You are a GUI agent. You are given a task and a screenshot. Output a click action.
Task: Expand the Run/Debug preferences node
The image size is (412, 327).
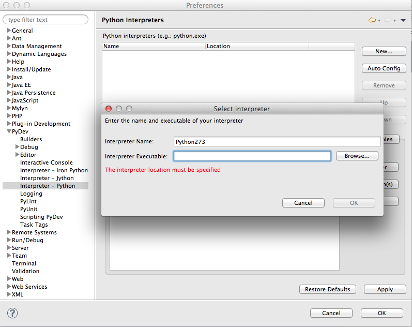pyautogui.click(x=9, y=240)
